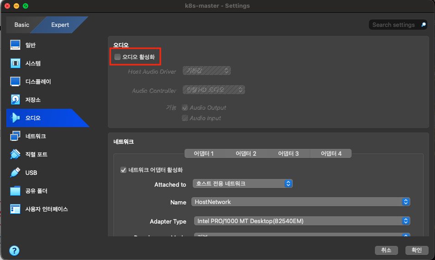Switch to the Basic tab
Screen dimensions: 435x260
point(22,25)
